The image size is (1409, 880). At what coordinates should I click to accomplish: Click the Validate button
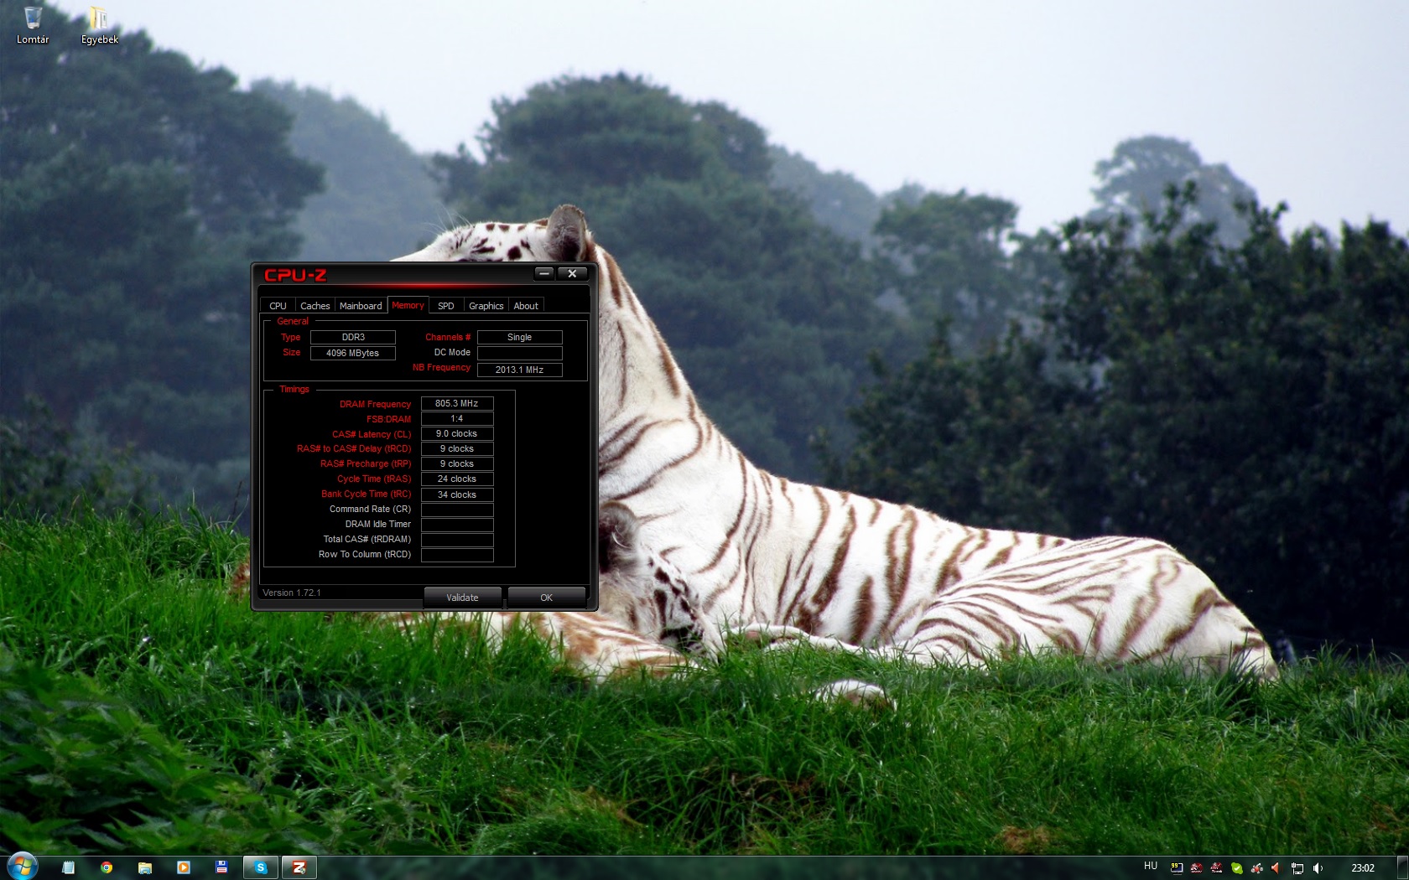(x=462, y=598)
